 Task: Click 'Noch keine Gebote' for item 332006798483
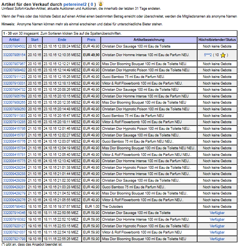(x=217, y=207)
